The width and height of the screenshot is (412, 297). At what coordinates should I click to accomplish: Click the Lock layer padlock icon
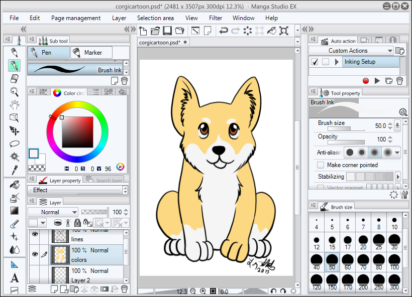[77, 223]
